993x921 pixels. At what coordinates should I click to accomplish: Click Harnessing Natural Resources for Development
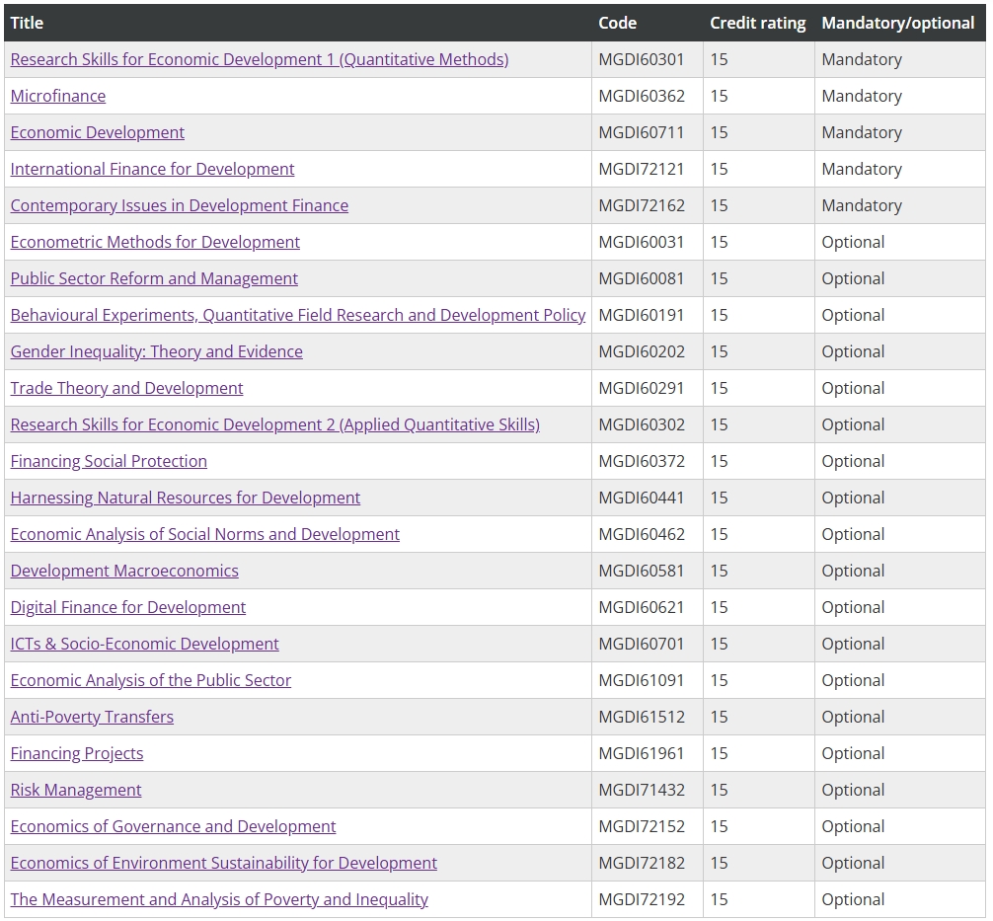[x=186, y=498]
